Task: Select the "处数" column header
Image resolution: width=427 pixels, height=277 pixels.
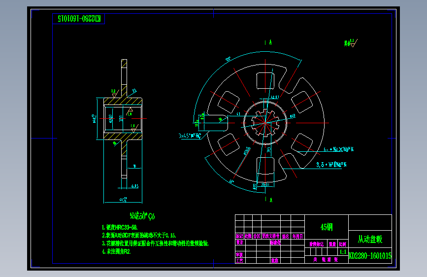Action: click(x=248, y=236)
